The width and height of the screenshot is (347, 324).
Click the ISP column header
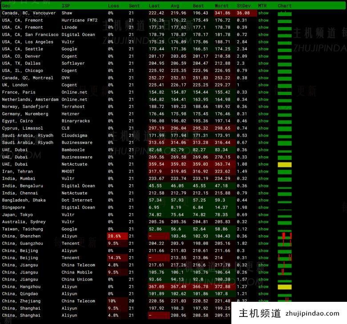point(66,6)
